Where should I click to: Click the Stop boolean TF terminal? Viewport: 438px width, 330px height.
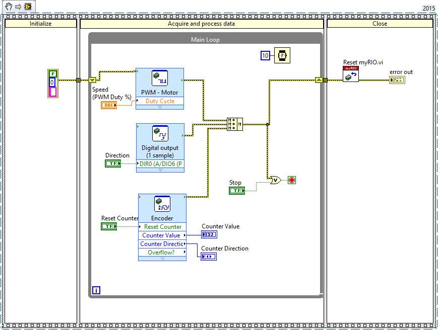(237, 191)
